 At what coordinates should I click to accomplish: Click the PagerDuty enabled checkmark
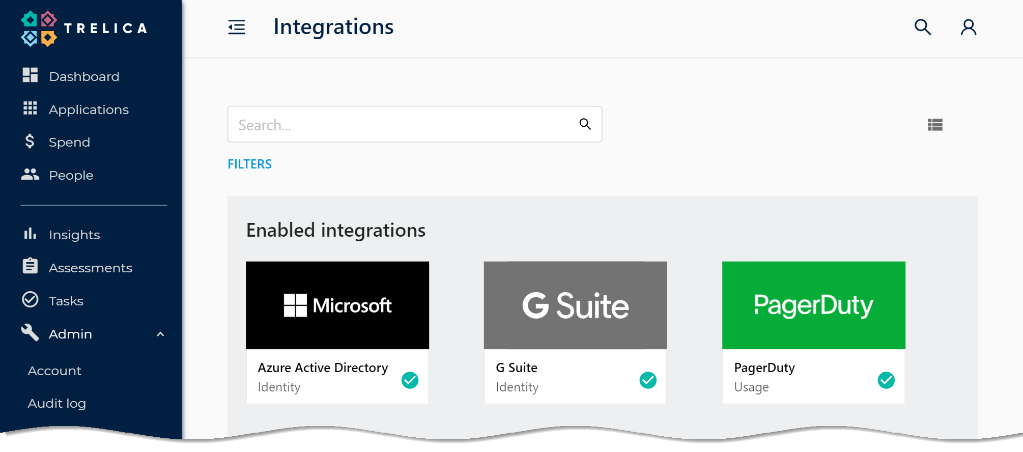tap(886, 380)
